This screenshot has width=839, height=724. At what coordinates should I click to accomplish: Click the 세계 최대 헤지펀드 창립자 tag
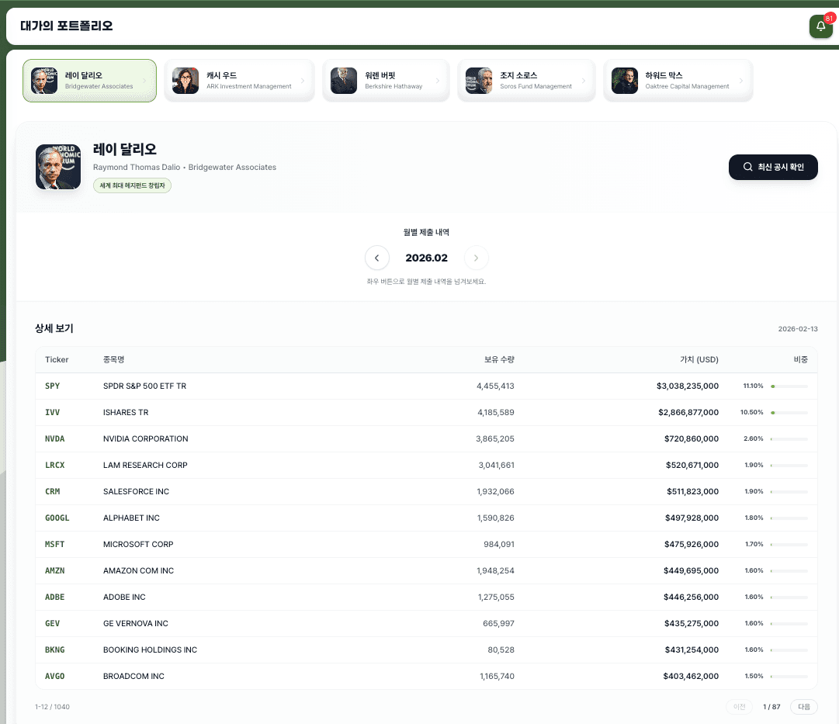coord(132,185)
